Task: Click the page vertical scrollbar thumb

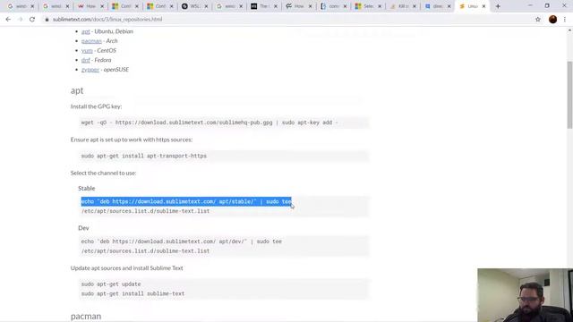Action: 569,95
